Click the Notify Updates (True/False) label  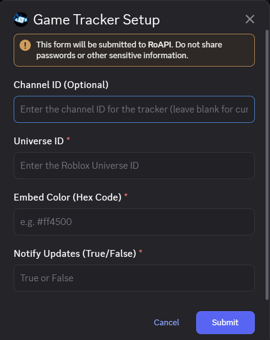(75, 254)
